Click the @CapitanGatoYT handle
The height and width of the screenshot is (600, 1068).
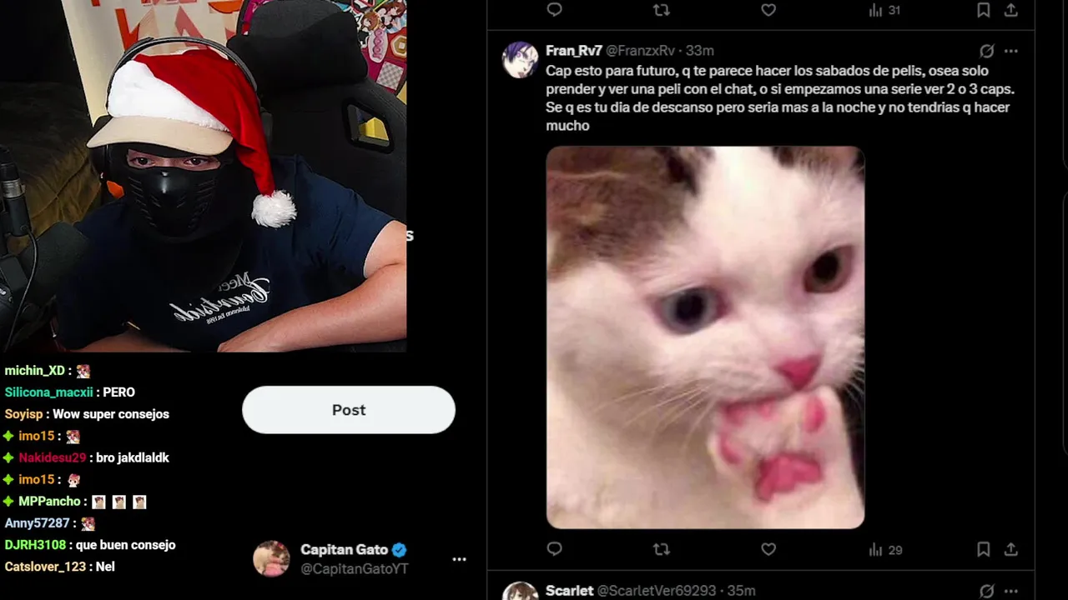pyautogui.click(x=355, y=569)
